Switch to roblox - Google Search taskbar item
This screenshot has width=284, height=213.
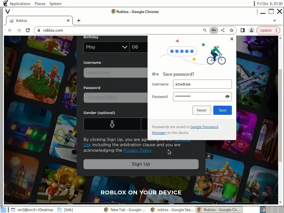[x=173, y=210]
